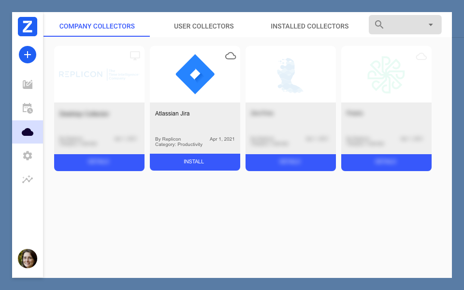The width and height of the screenshot is (464, 290).
Task: Expand the search box dropdown arrow
Action: [x=431, y=25]
